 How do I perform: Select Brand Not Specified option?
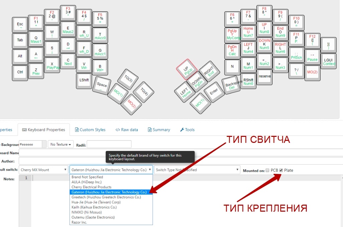click(x=111, y=177)
